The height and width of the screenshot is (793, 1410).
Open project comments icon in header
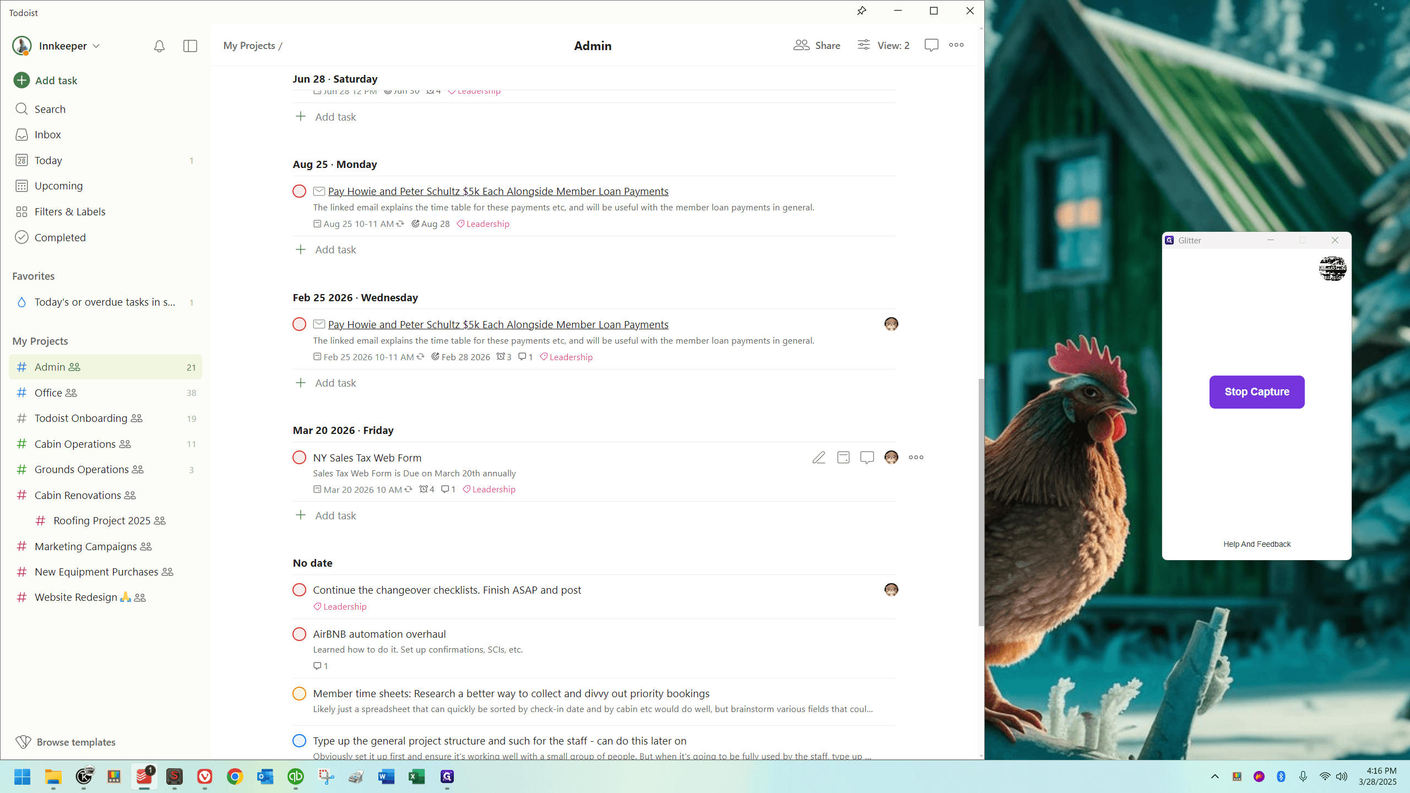[931, 46]
